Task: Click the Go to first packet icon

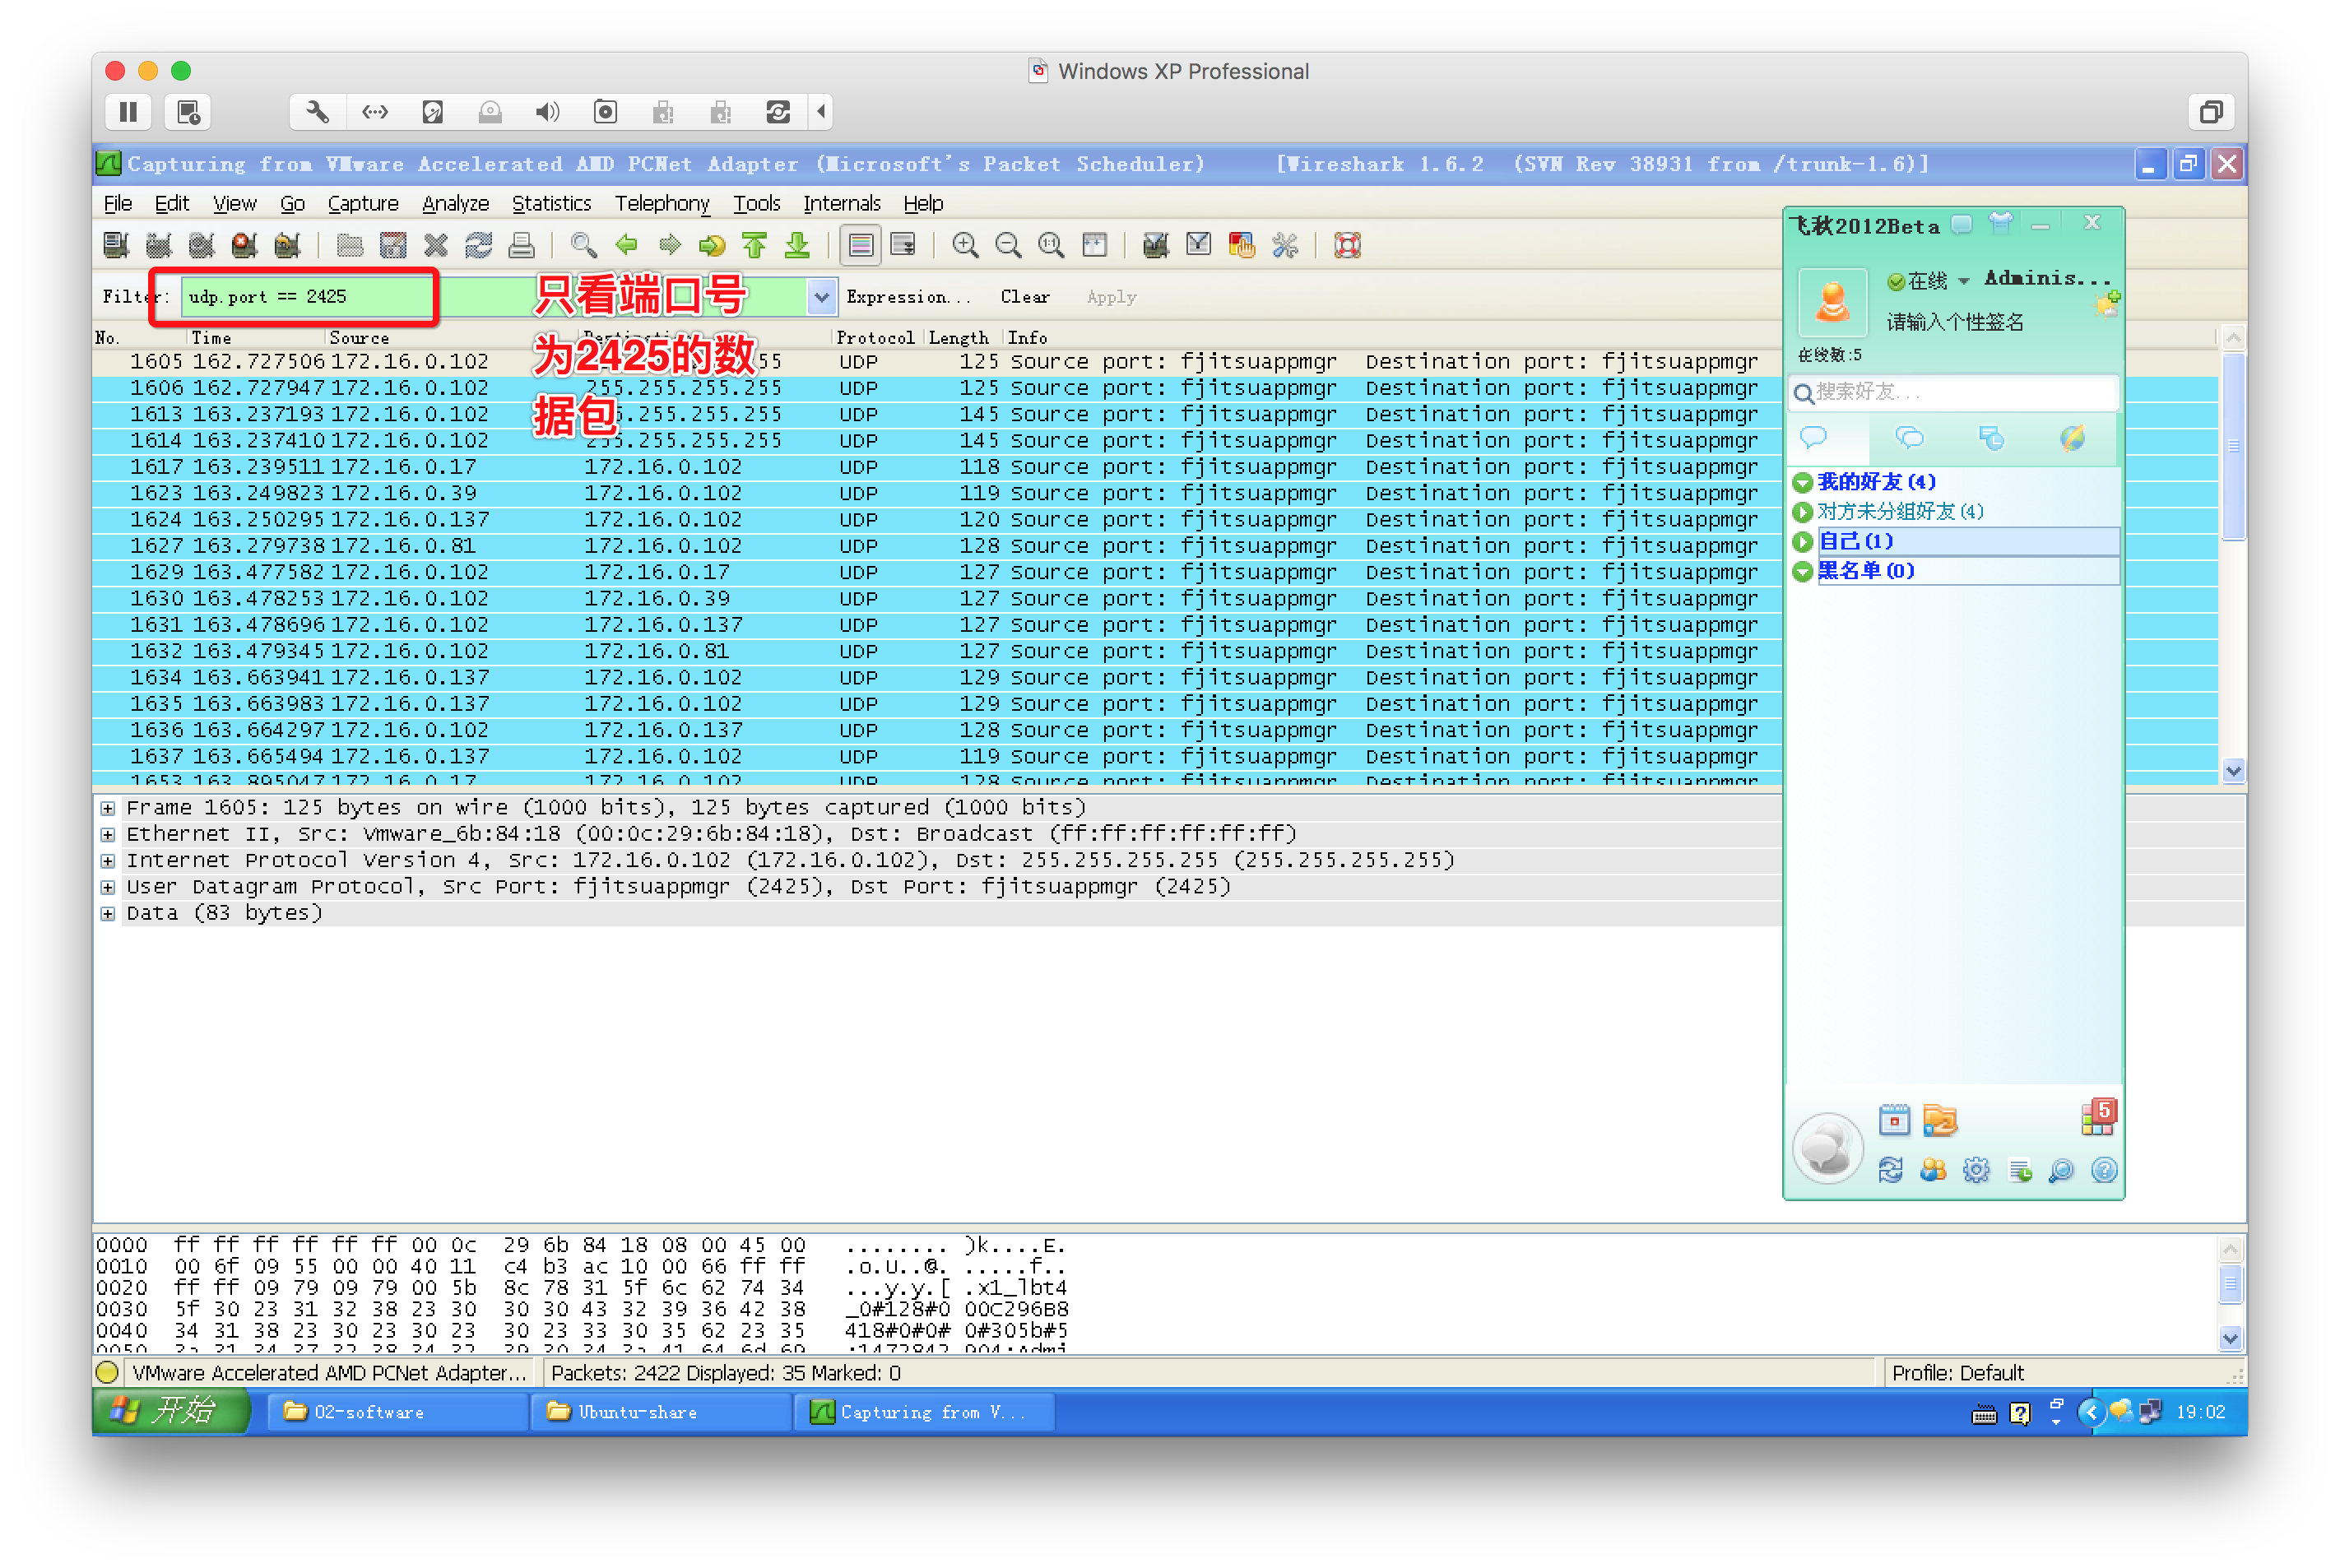Action: pyautogui.click(x=754, y=245)
